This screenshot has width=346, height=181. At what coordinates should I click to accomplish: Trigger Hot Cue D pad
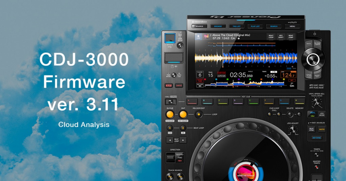point(238,102)
